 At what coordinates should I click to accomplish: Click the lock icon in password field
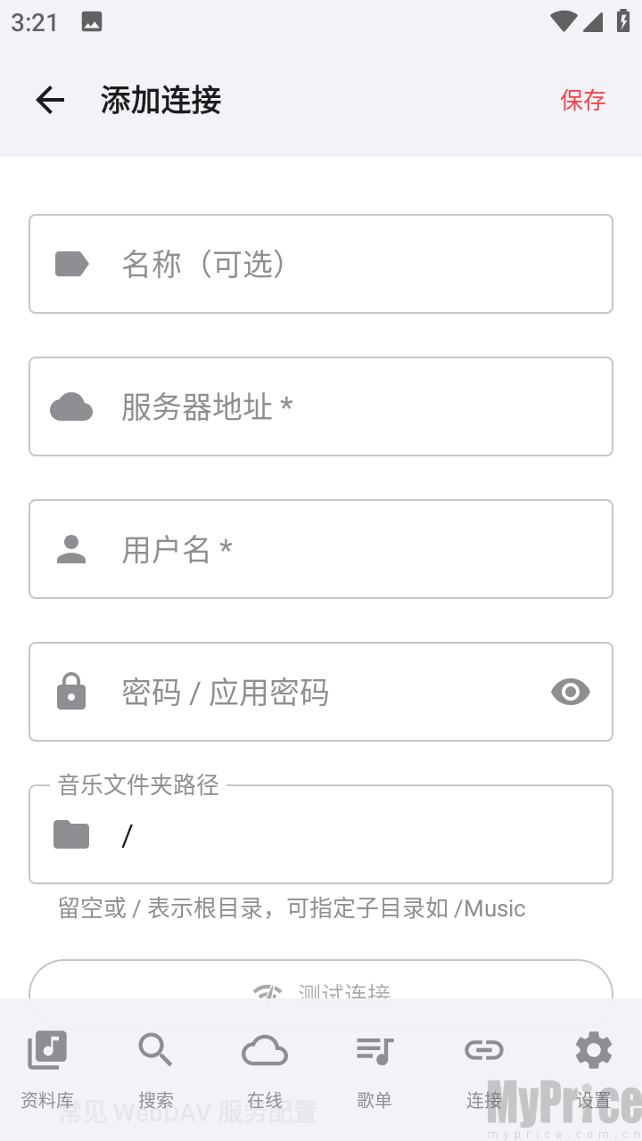click(x=71, y=692)
